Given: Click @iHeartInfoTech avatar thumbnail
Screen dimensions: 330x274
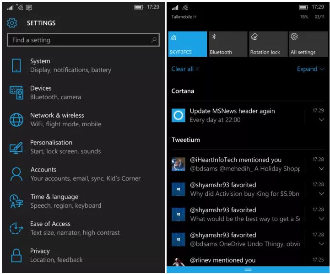Looking at the screenshot, I should coord(179,164).
